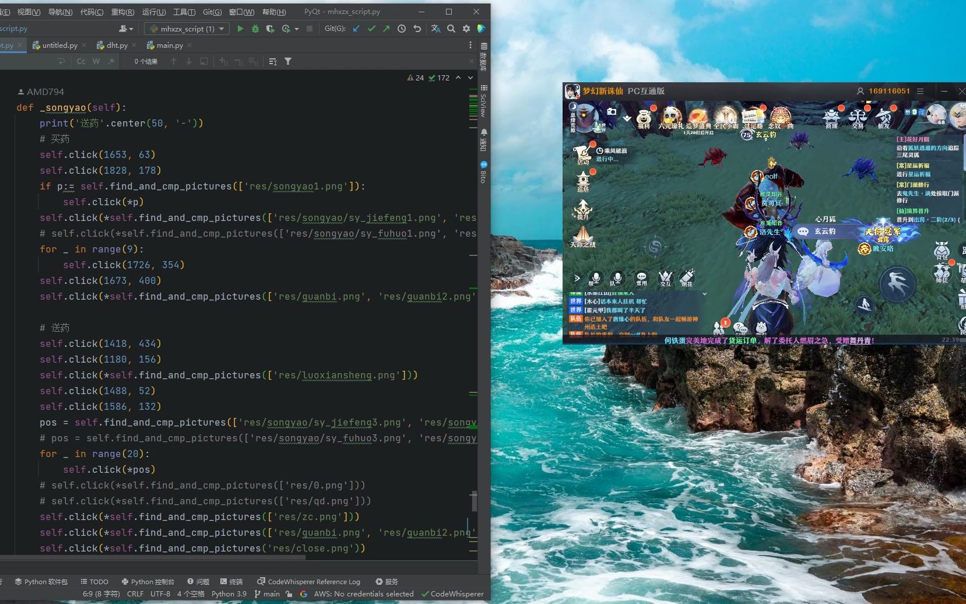Open Search Everywhere magnifier icon
Image resolution: width=966 pixels, height=604 pixels.
point(451,29)
